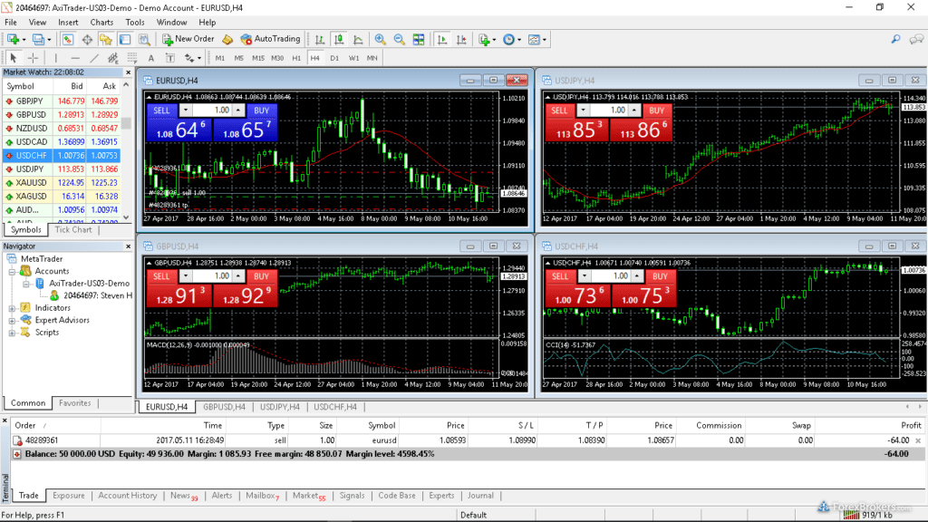This screenshot has width=928, height=522.
Task: Zoom in on the active chart
Action: pos(381,39)
